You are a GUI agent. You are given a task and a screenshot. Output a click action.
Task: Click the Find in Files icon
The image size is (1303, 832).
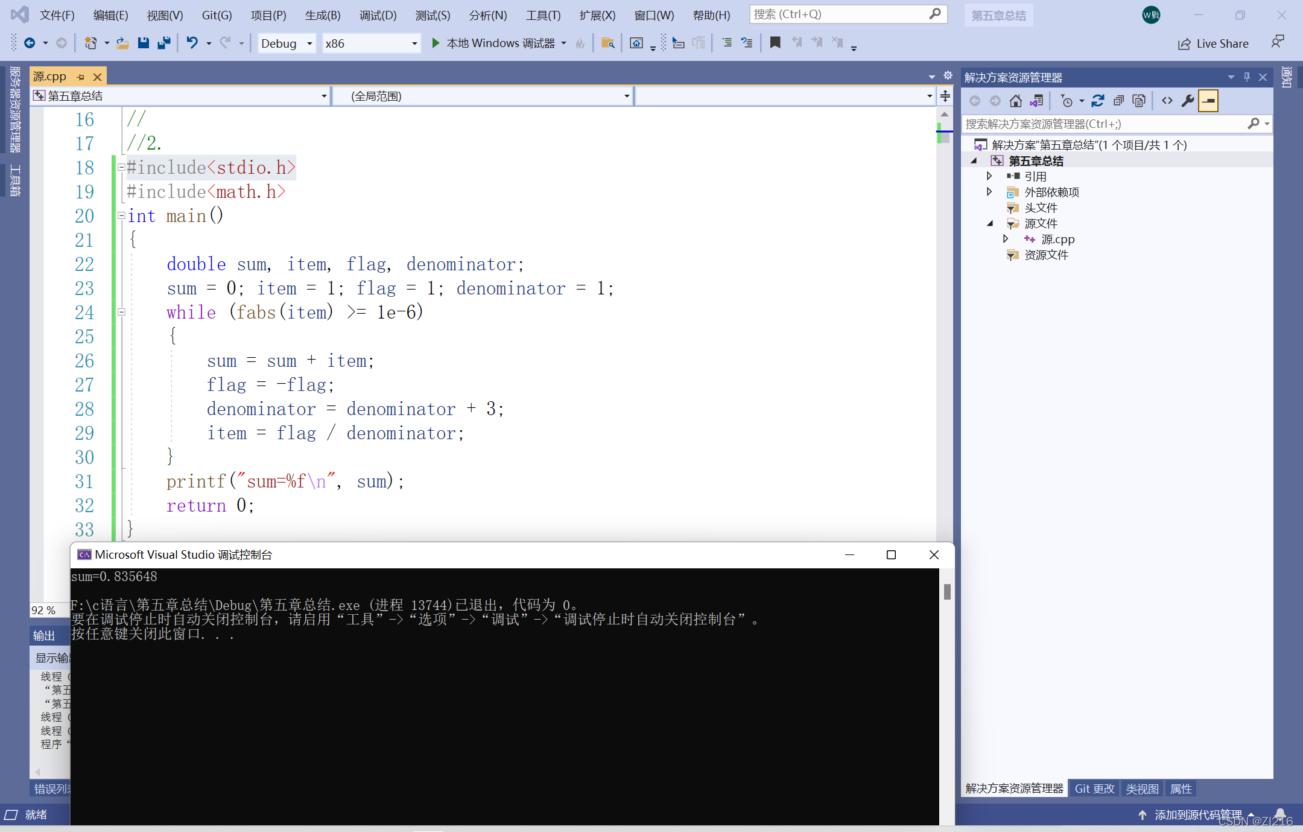point(608,43)
